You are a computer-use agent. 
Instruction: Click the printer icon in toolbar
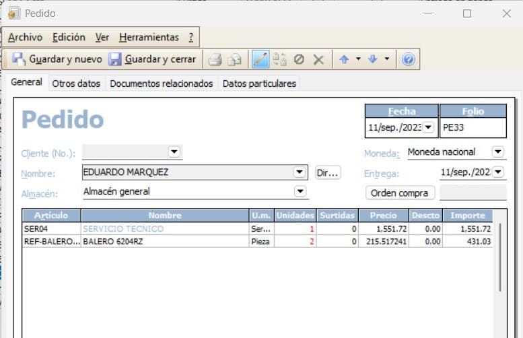[215, 59]
